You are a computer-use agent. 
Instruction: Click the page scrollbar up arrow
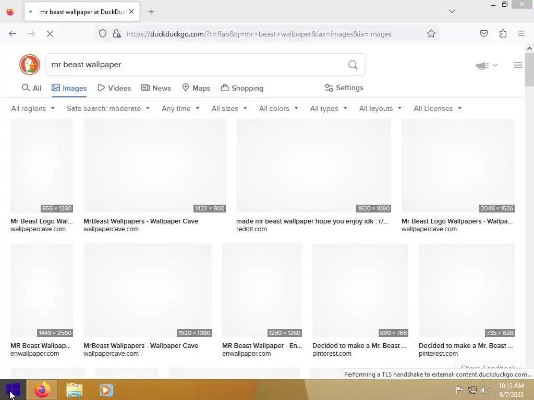click(529, 48)
